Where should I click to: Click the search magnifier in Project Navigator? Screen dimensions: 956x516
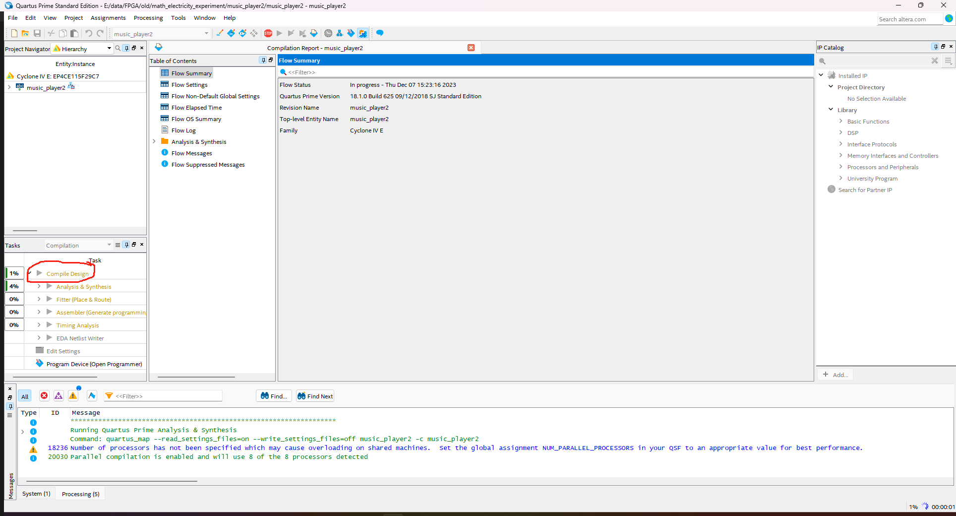(x=118, y=48)
